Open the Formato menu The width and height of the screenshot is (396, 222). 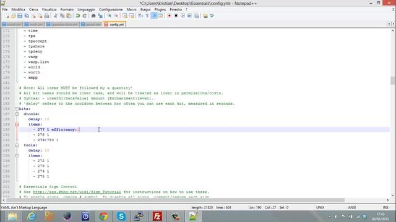coord(67,9)
